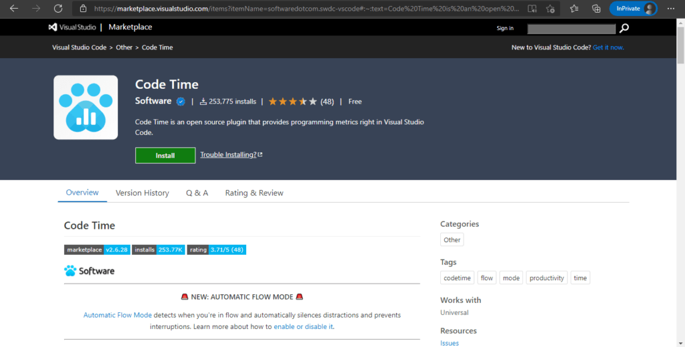Install the Code Time extension

click(x=165, y=155)
